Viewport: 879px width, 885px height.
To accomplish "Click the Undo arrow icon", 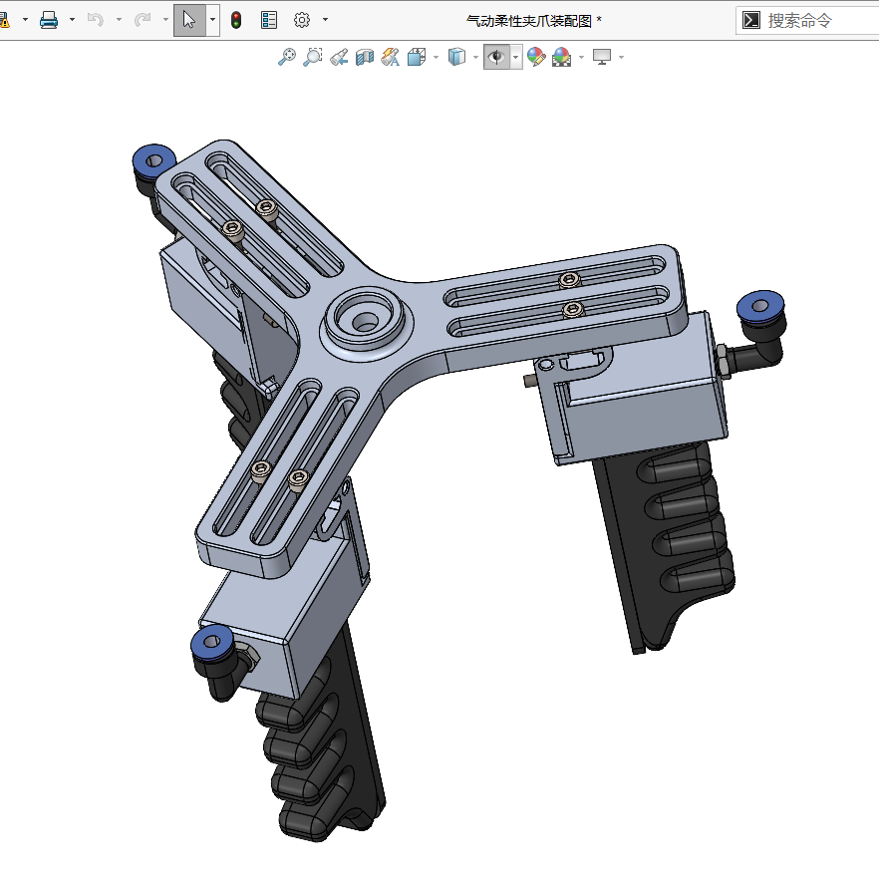I will coord(96,20).
